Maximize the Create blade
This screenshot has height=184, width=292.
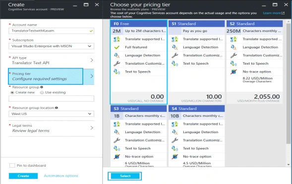[86, 4]
